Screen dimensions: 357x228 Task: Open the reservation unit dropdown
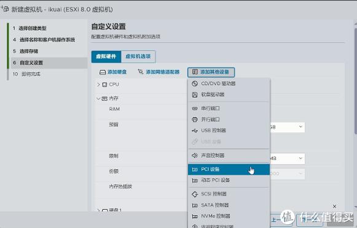(288, 127)
